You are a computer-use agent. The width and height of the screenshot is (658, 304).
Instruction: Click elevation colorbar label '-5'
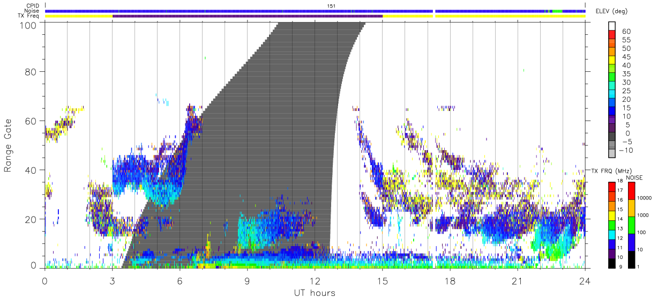626,142
